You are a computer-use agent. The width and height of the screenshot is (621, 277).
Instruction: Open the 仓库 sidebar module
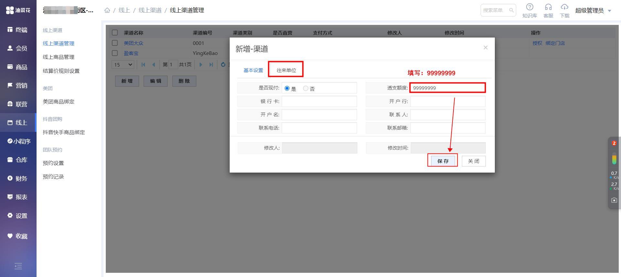pyautogui.click(x=18, y=160)
